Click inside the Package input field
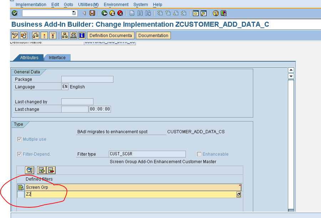Viewport: 321px width, 218px height. pos(87,79)
